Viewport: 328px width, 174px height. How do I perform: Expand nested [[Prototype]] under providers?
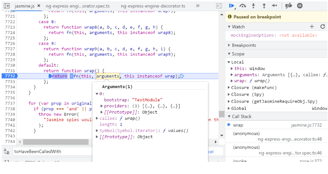pyautogui.click(x=102, y=112)
